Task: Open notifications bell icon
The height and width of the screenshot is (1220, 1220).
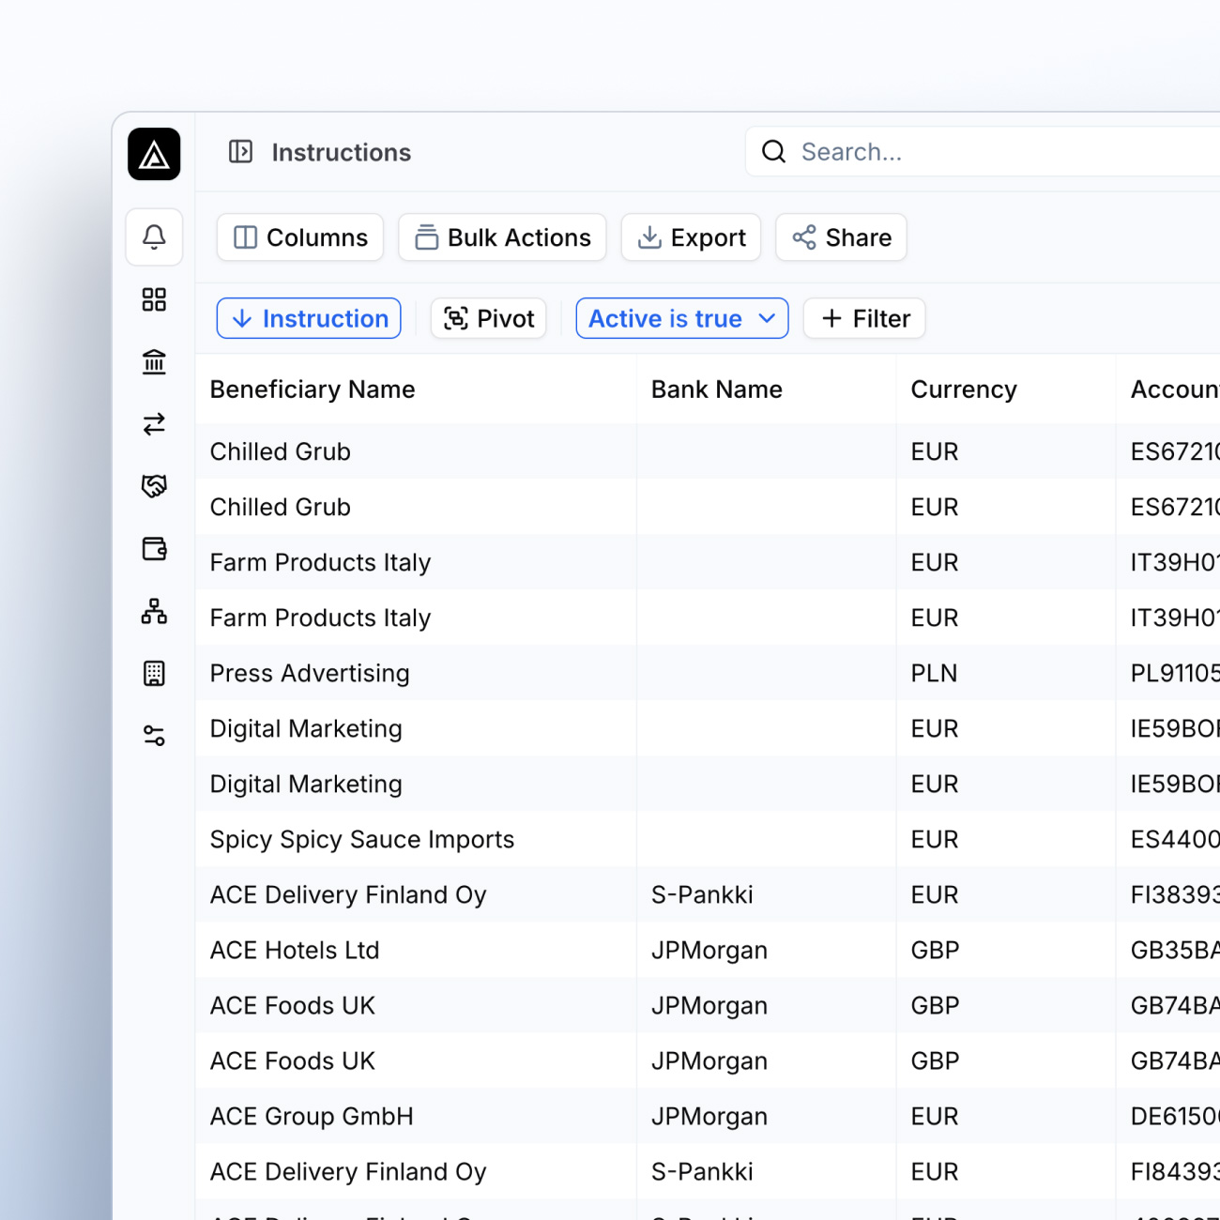Action: point(154,236)
